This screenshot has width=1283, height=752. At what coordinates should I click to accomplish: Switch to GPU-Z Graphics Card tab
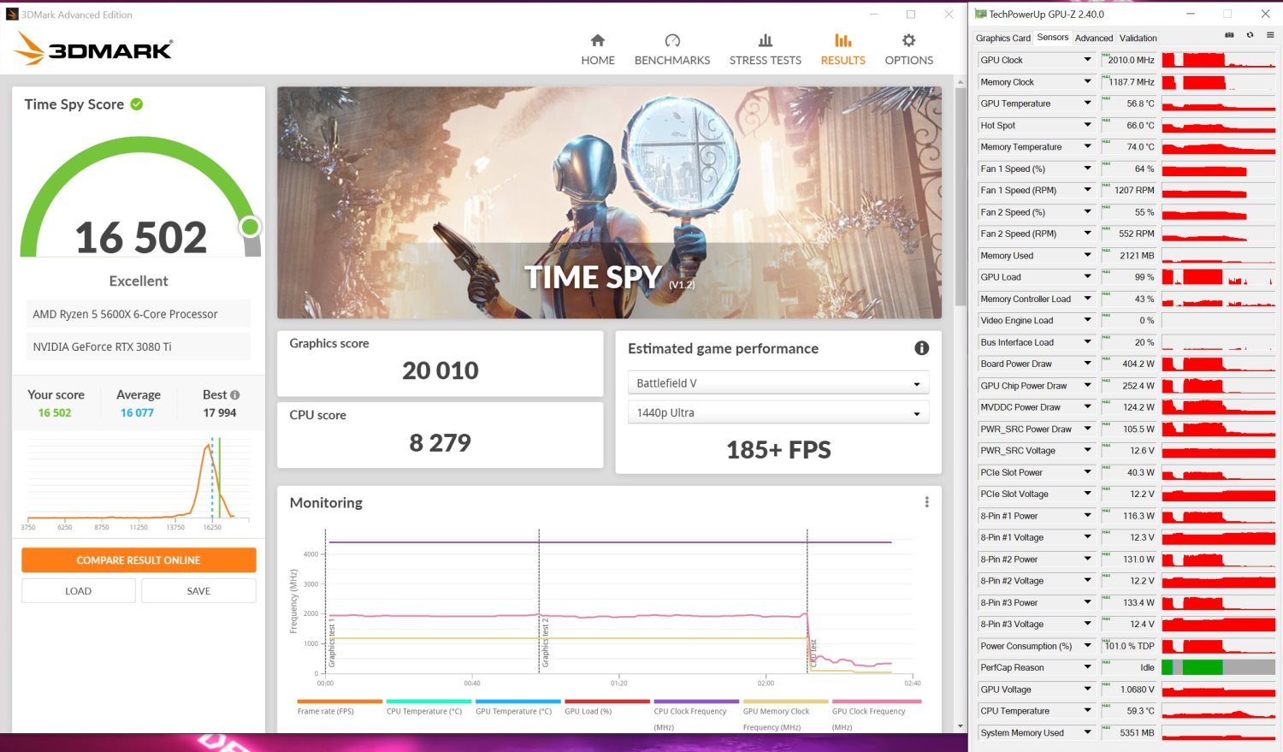(1002, 38)
